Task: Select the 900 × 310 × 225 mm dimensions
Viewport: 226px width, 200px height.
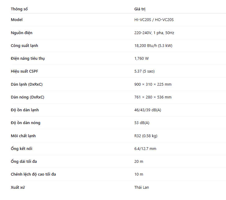Action: 153,84
